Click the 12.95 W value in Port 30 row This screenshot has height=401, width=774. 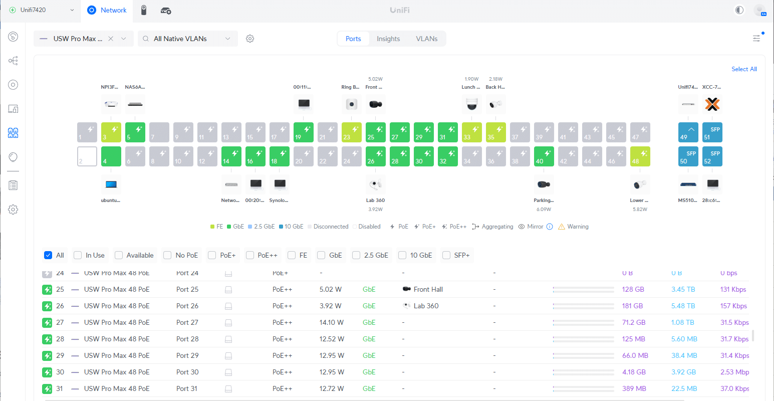click(331, 372)
